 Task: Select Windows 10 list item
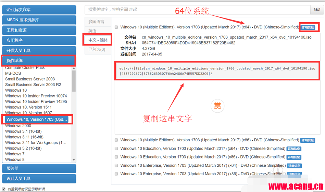point(16,90)
